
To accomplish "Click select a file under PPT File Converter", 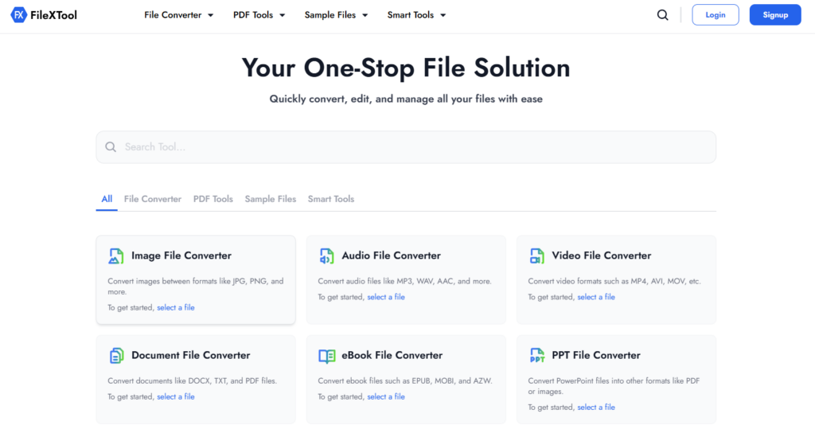I will (596, 408).
